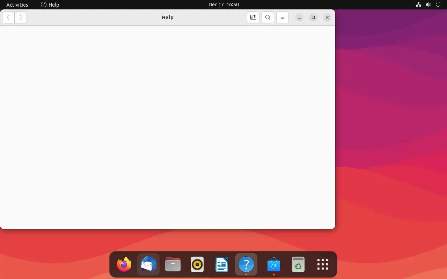This screenshot has width=447, height=279.
Task: Launch LibreOffice Writer from the dock
Action: tap(222, 265)
